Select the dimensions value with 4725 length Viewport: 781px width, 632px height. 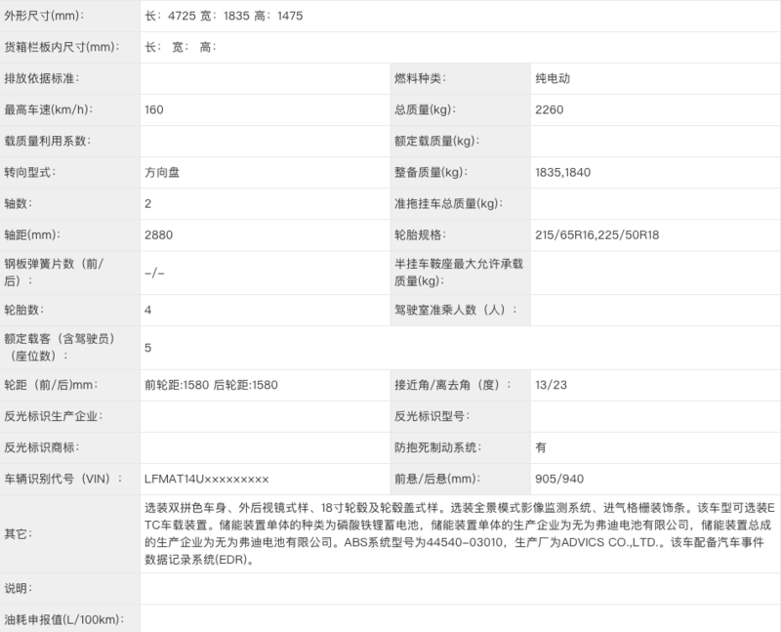221,17
